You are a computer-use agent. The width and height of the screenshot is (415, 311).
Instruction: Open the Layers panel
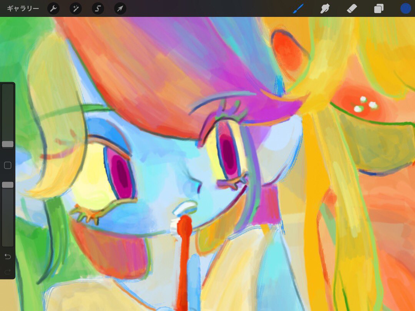pos(379,9)
